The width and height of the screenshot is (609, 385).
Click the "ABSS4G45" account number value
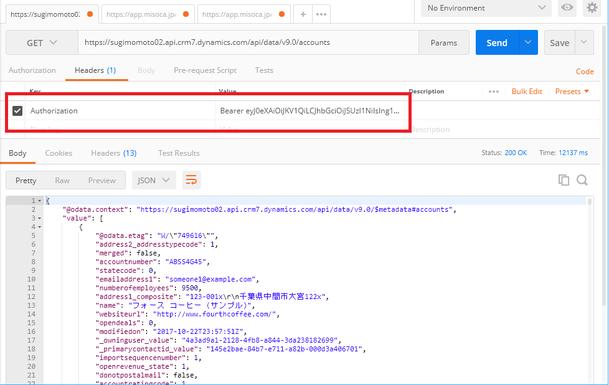click(x=186, y=262)
